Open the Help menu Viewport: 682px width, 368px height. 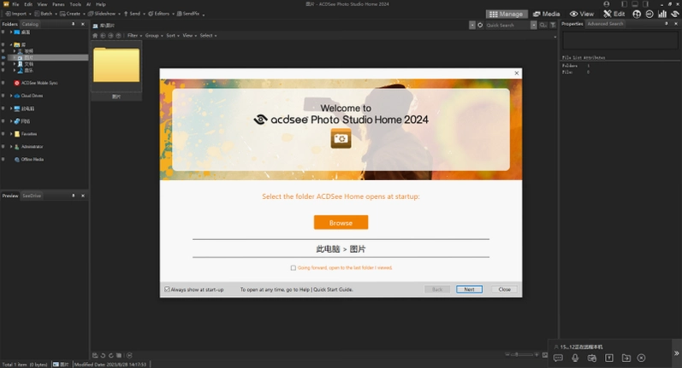point(100,4)
